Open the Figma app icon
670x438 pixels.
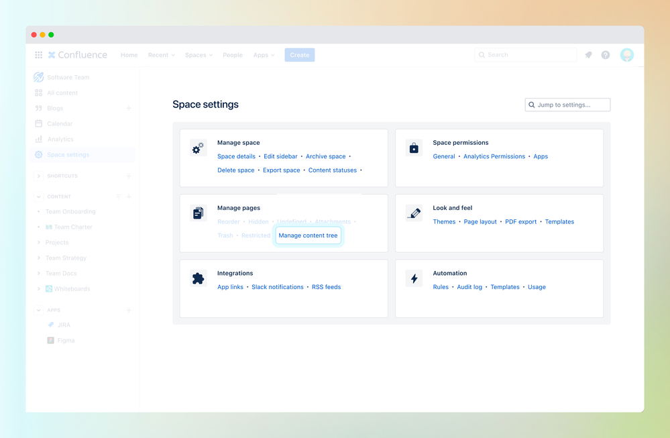(51, 341)
